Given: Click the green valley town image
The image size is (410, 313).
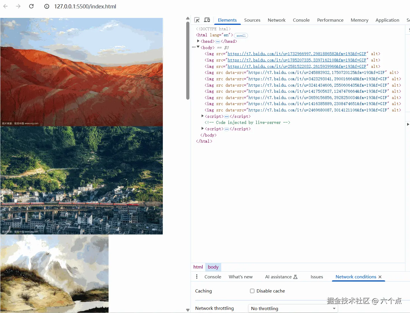Looking at the screenshot, I should click(81, 180).
